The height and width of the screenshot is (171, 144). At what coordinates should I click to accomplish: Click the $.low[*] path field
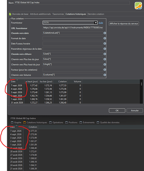[x=73, y=59]
